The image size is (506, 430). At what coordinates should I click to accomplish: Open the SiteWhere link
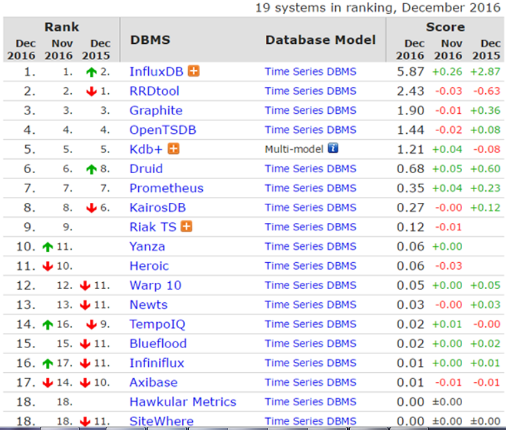tap(162, 421)
